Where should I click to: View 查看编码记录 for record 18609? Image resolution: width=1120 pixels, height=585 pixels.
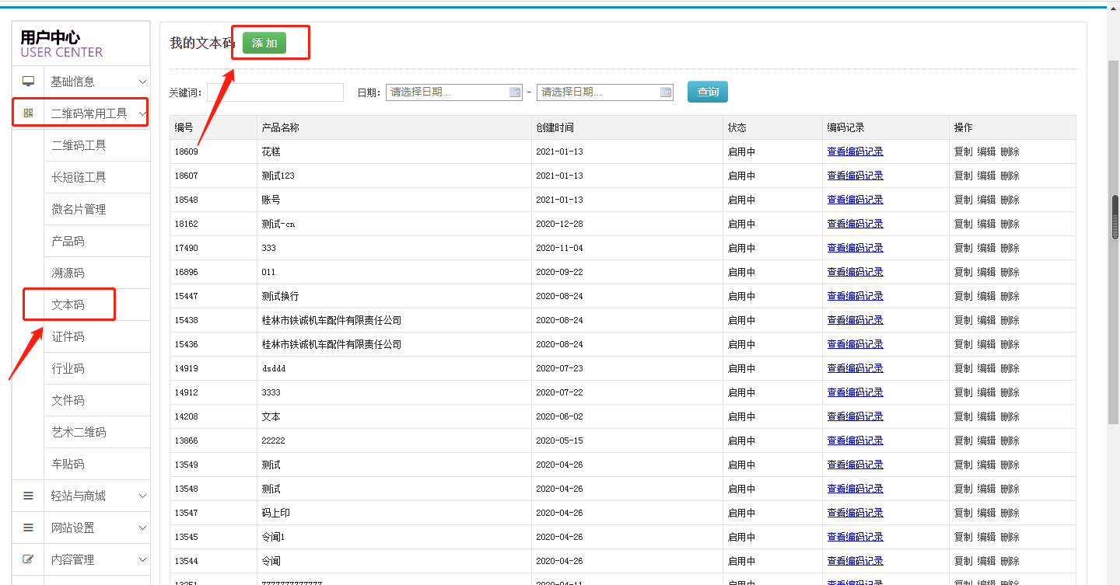coord(855,151)
